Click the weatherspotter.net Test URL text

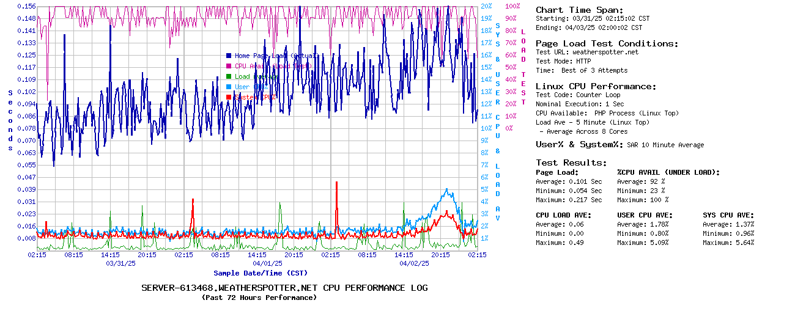[x=605, y=52]
